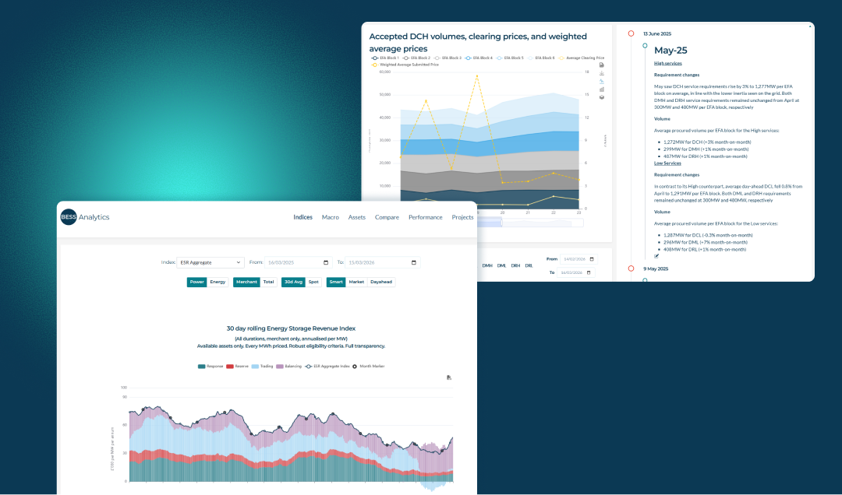Toggle Balancing series in revenue legend
This screenshot has height=495, width=842.
(x=289, y=367)
